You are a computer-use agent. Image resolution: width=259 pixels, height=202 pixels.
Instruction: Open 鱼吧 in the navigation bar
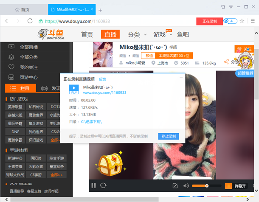point(183,34)
